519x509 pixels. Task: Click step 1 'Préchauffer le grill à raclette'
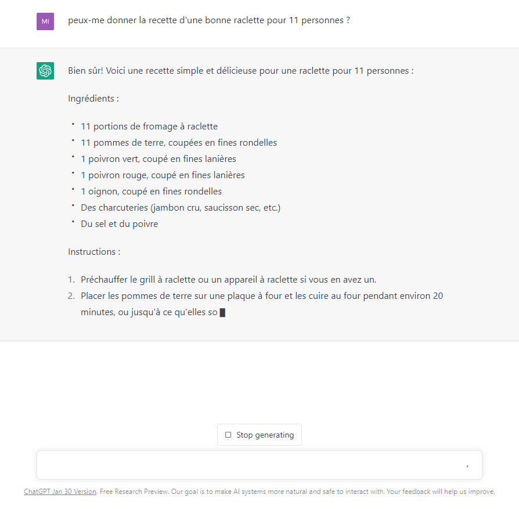(232, 280)
